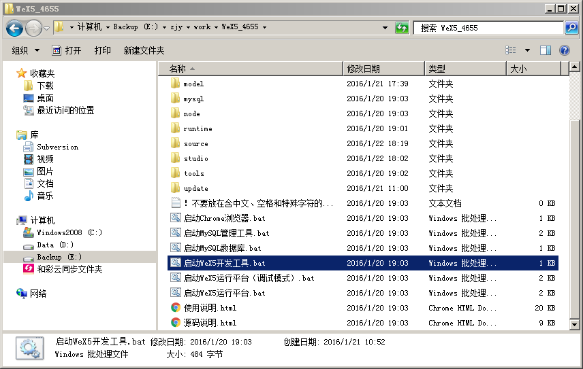Select the 文档 library

click(x=39, y=183)
